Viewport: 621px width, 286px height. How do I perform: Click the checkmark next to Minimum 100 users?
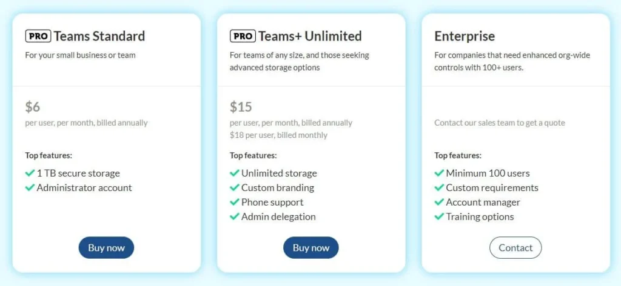click(439, 174)
